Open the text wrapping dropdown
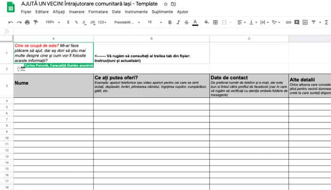This screenshot has height=190, width=331. point(264,22)
